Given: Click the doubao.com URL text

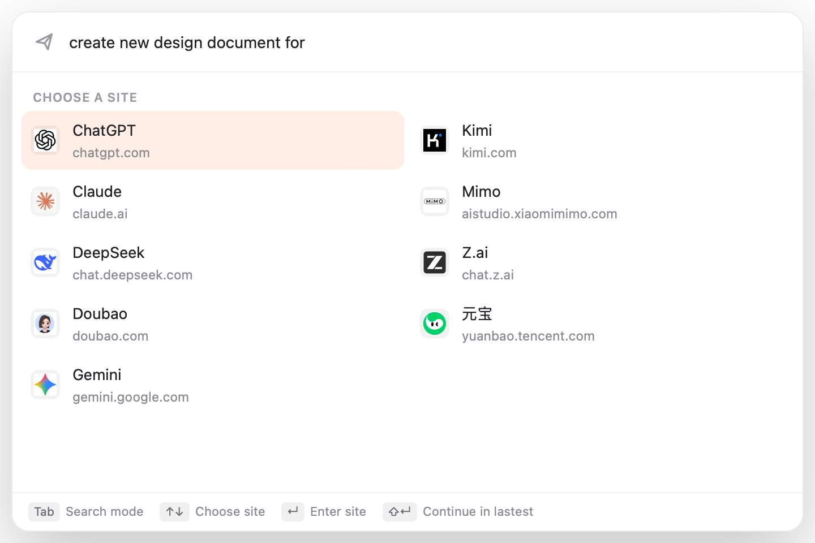Looking at the screenshot, I should 110,337.
